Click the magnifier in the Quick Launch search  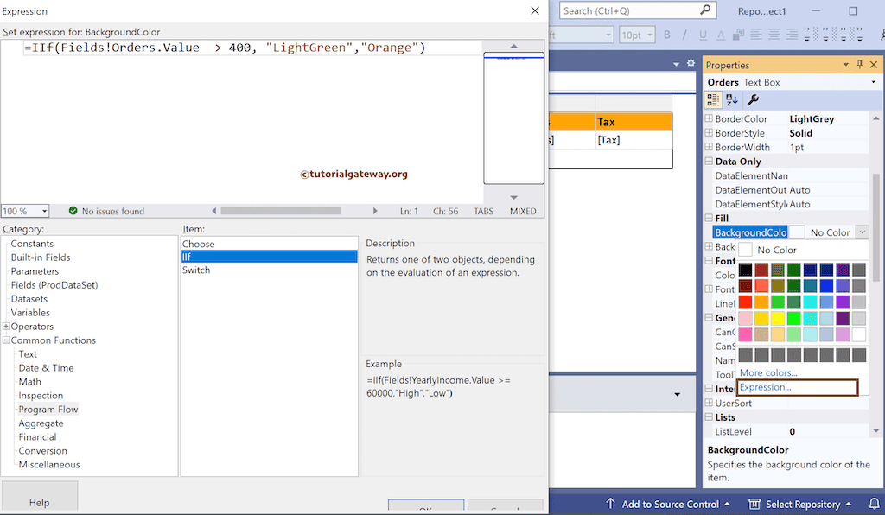[704, 10]
